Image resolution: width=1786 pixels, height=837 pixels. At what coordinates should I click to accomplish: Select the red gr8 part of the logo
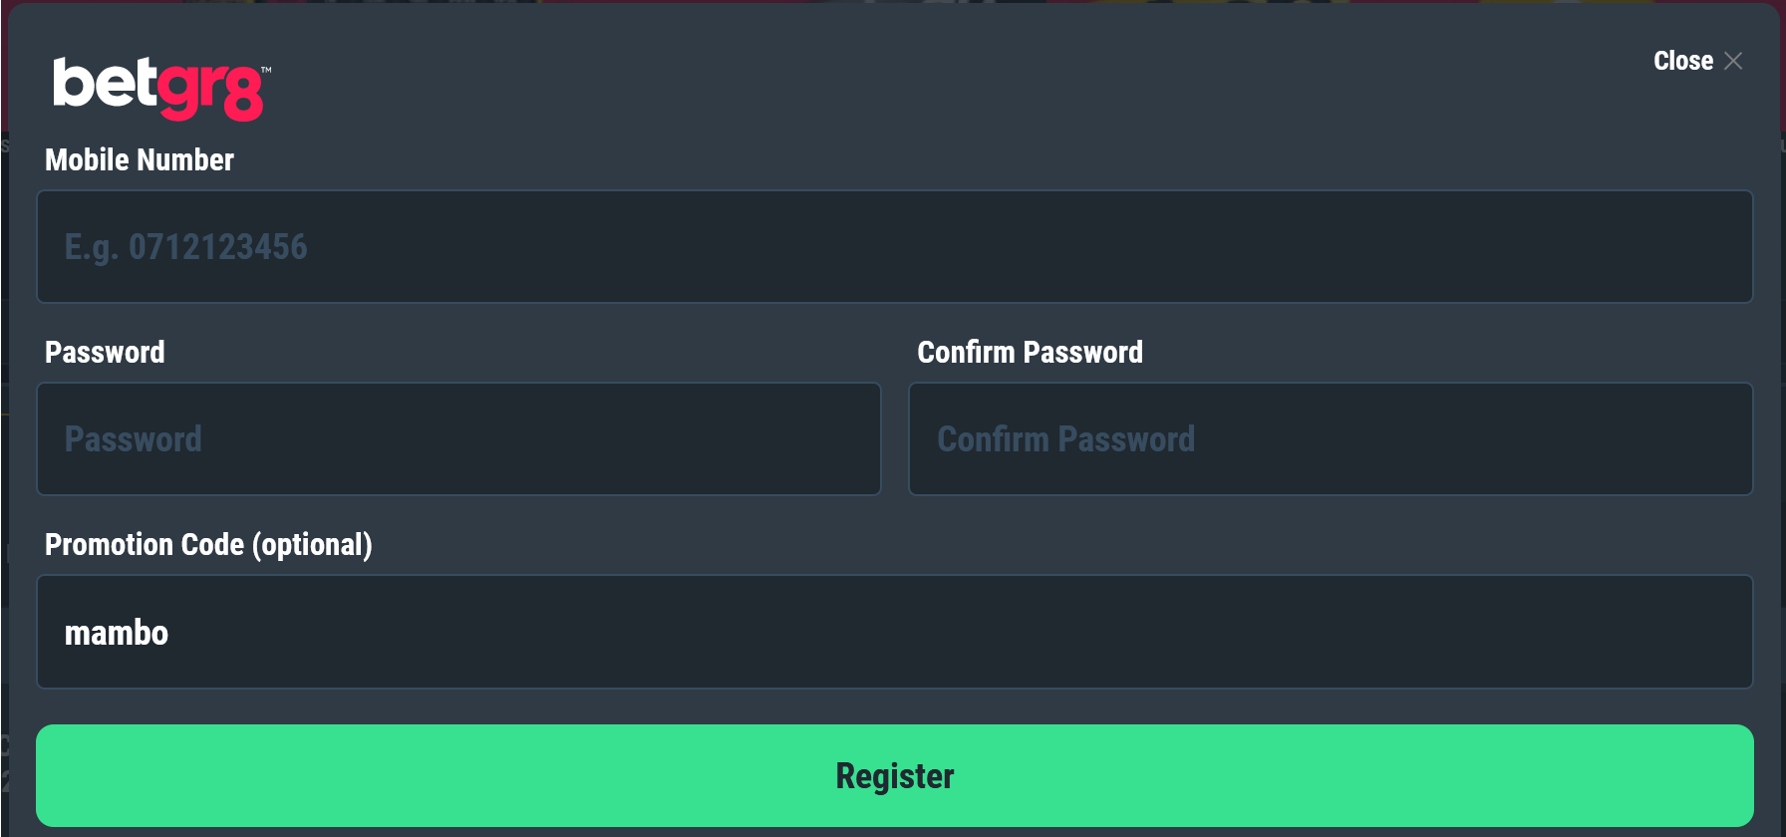(x=211, y=92)
